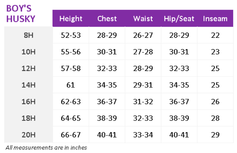237x153 pixels.
Task: Select the 16H size row label
Action: [29, 102]
